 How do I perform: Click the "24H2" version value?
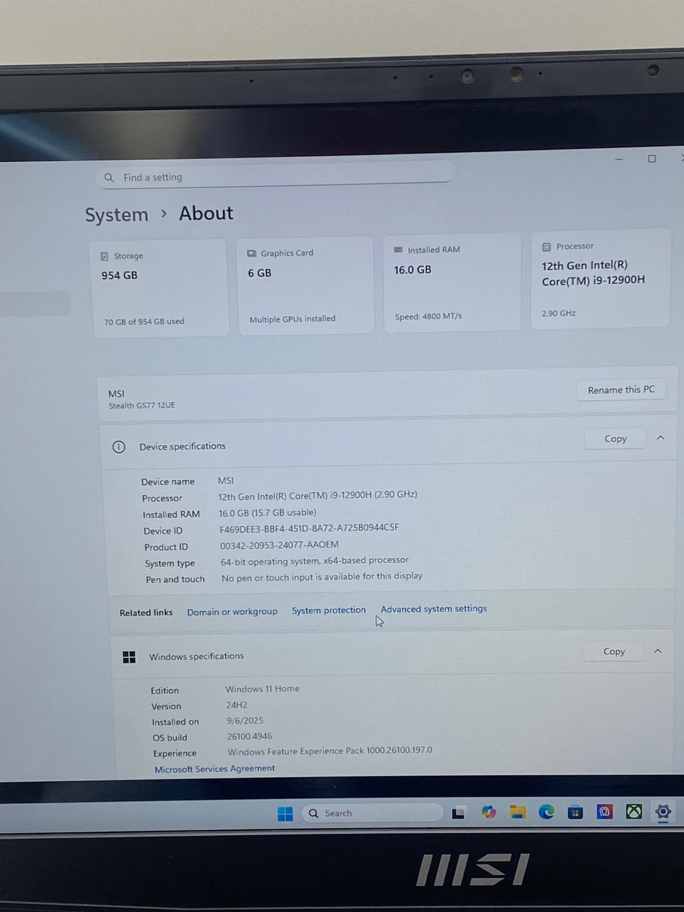(237, 705)
